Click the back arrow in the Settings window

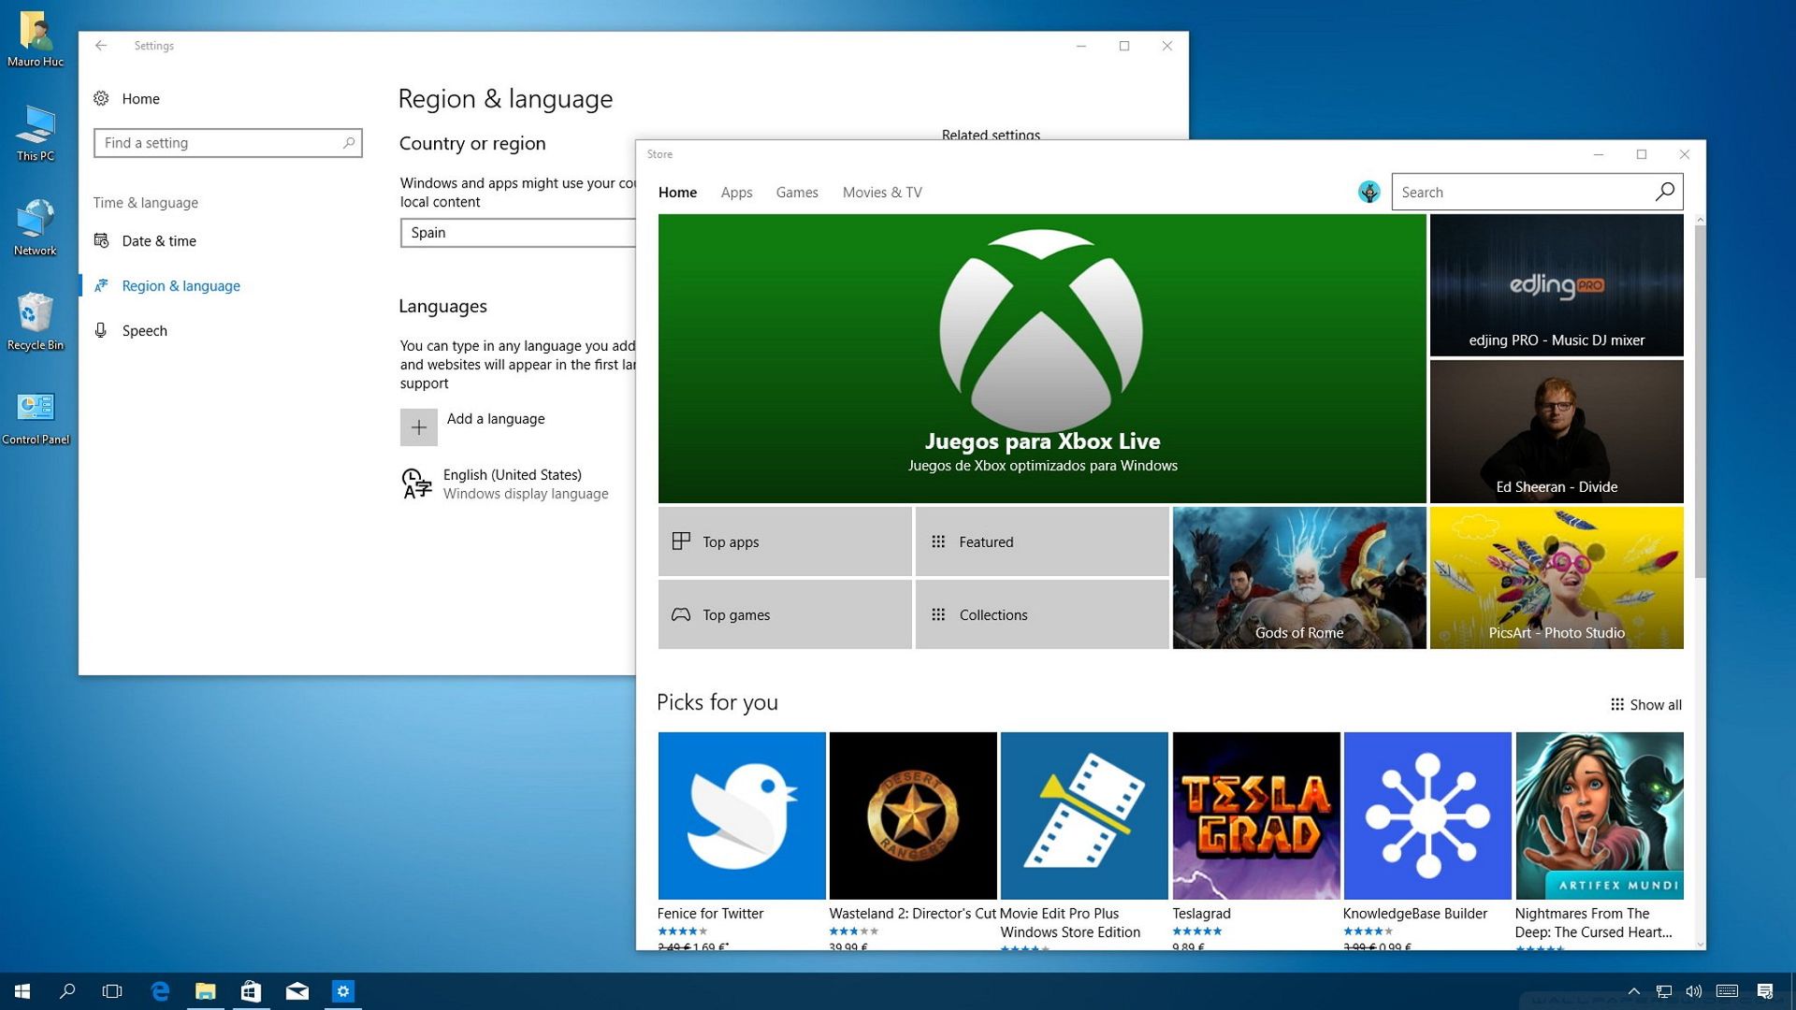[x=101, y=45]
